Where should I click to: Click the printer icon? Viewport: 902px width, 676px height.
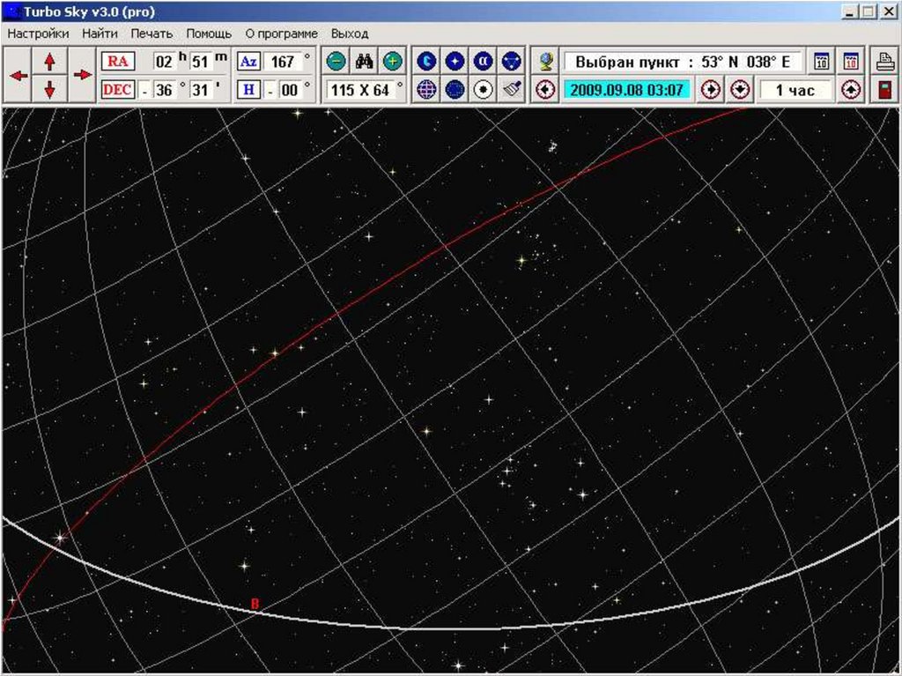[884, 62]
